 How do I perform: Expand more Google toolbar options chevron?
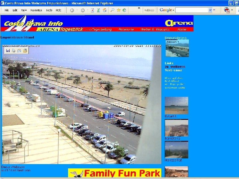pyautogui.click(x=214, y=10)
